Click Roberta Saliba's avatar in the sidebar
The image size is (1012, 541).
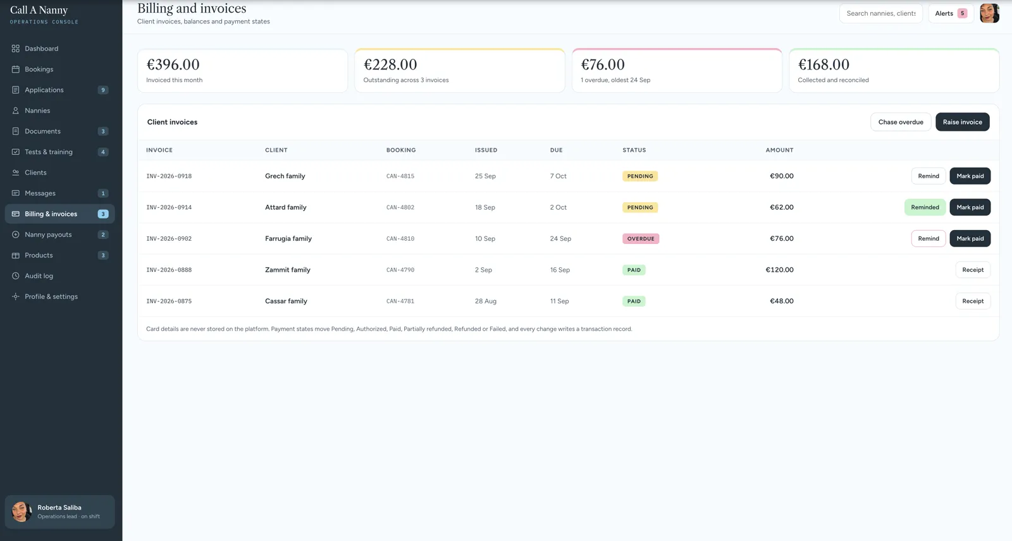point(22,511)
